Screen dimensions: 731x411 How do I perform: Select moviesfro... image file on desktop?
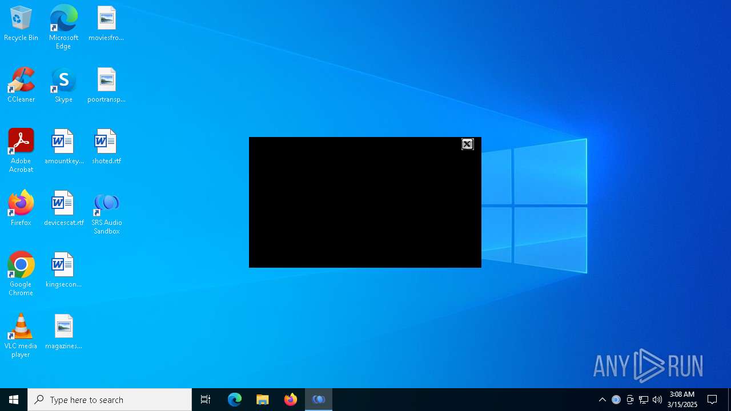(x=106, y=24)
